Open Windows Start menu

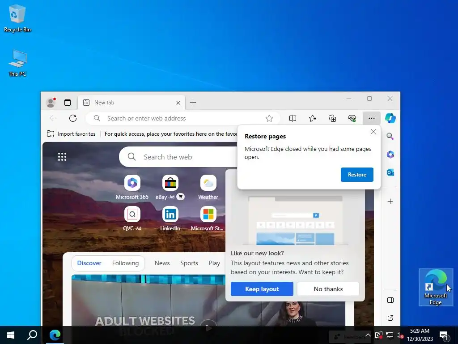pyautogui.click(x=11, y=335)
